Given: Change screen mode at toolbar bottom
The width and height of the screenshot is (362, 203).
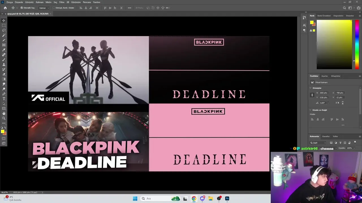Looking at the screenshot, I should (x=4, y=143).
